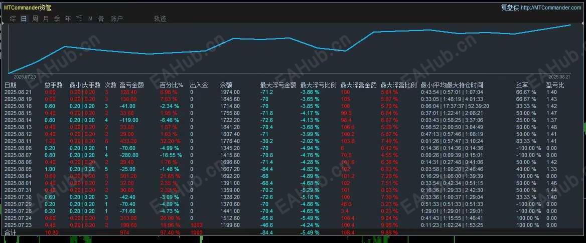Click total percentage 97.40 %
586x243 pixels.
coord(170,232)
